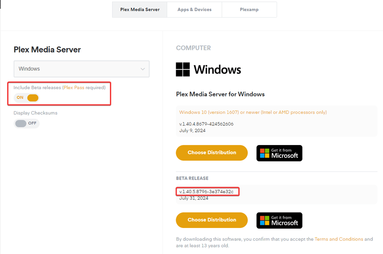Select the Plexamp tab
The image size is (383, 254).
pyautogui.click(x=249, y=10)
